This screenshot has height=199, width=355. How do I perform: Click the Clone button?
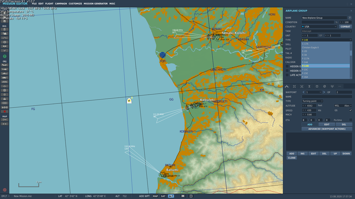[x=291, y=158]
